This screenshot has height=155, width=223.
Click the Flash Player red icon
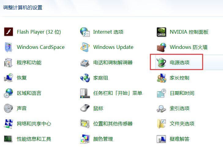coord(9,32)
